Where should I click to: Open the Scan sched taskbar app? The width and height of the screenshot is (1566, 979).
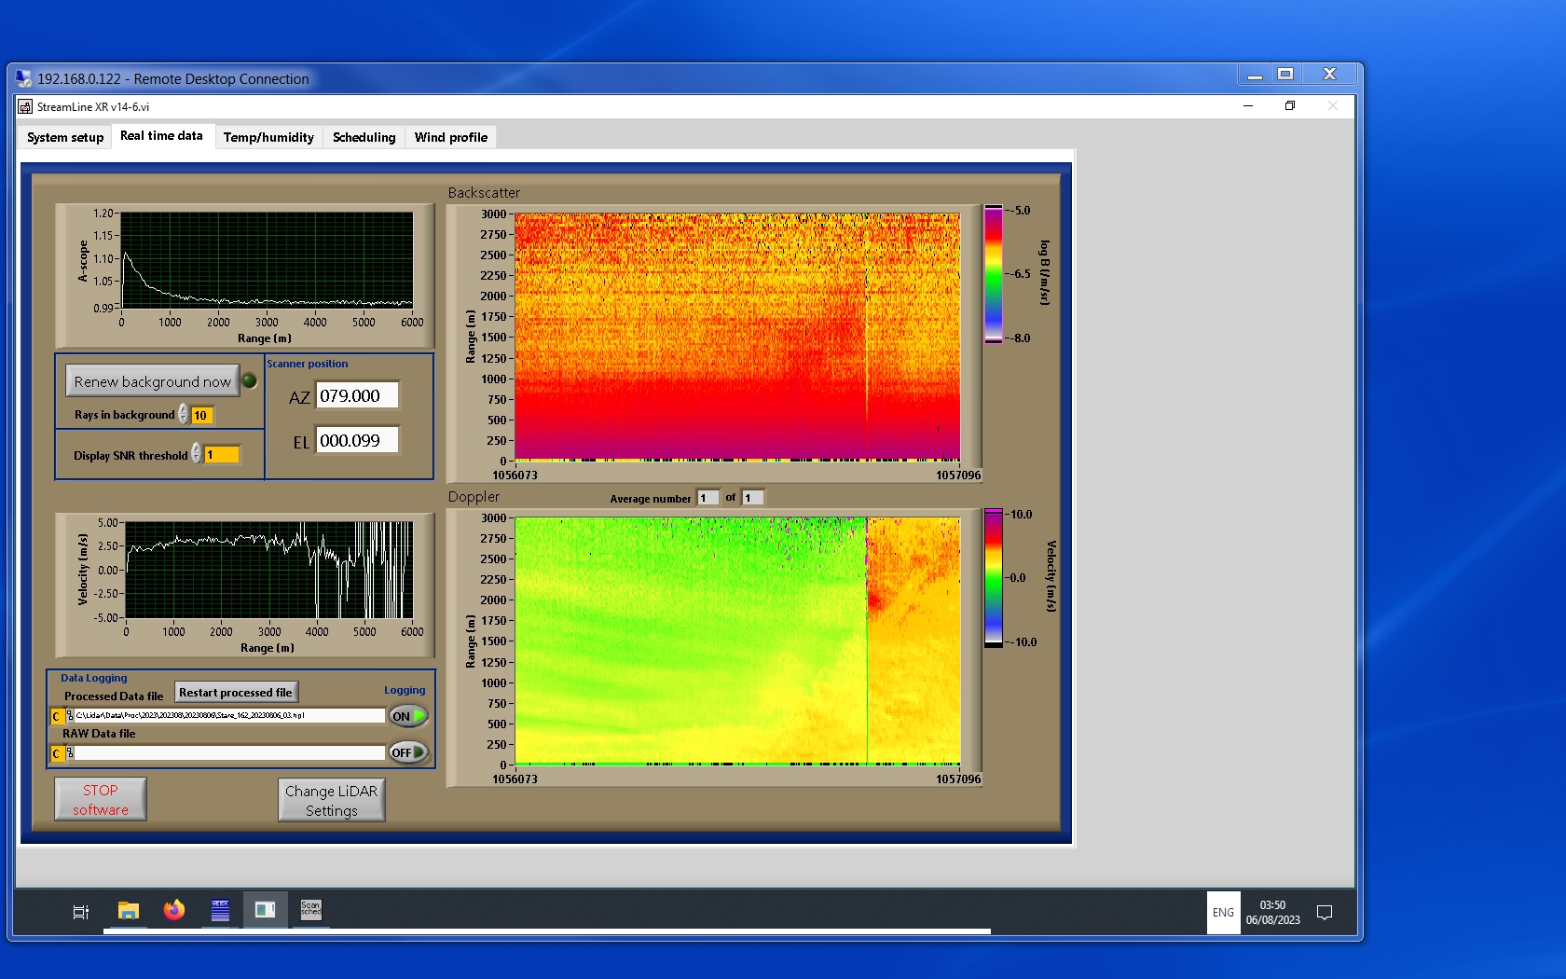point(310,910)
